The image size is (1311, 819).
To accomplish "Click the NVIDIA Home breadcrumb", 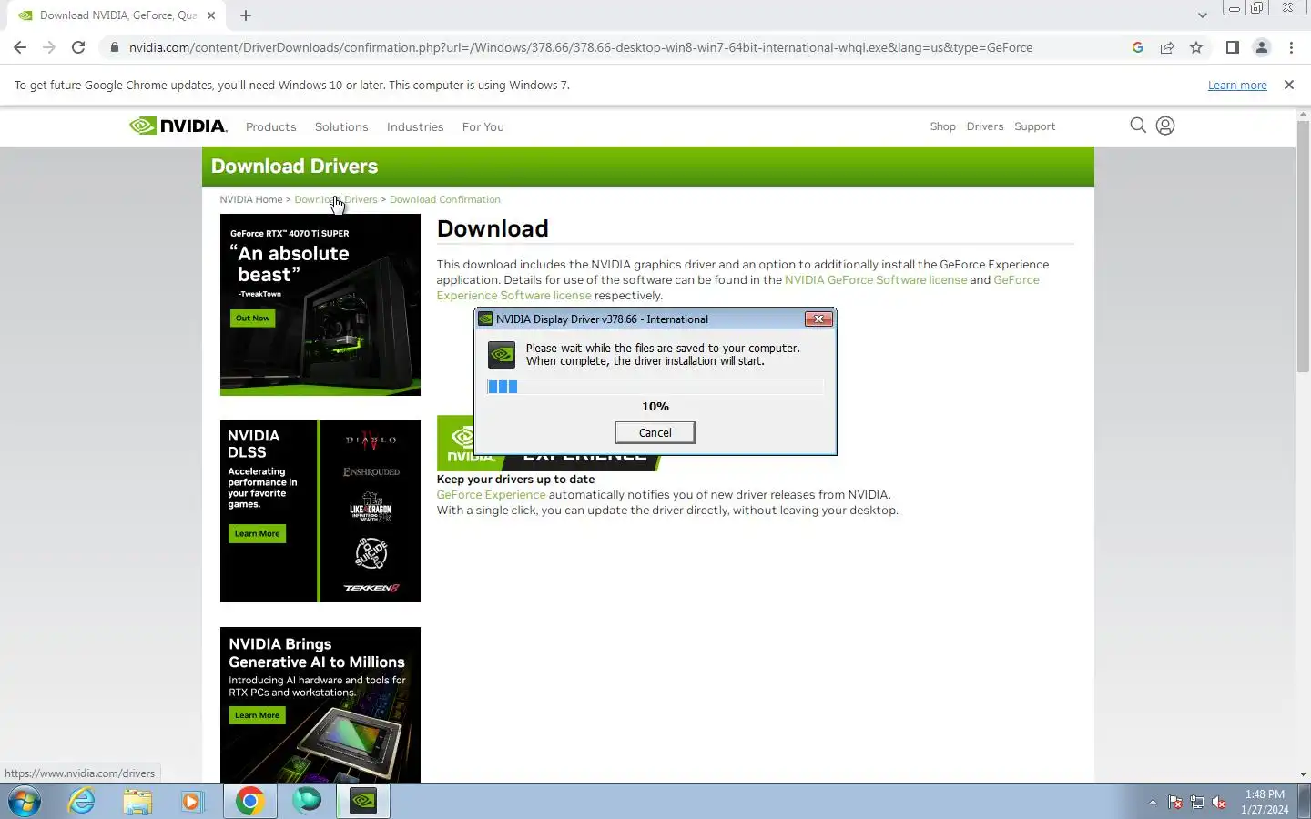I will [251, 199].
